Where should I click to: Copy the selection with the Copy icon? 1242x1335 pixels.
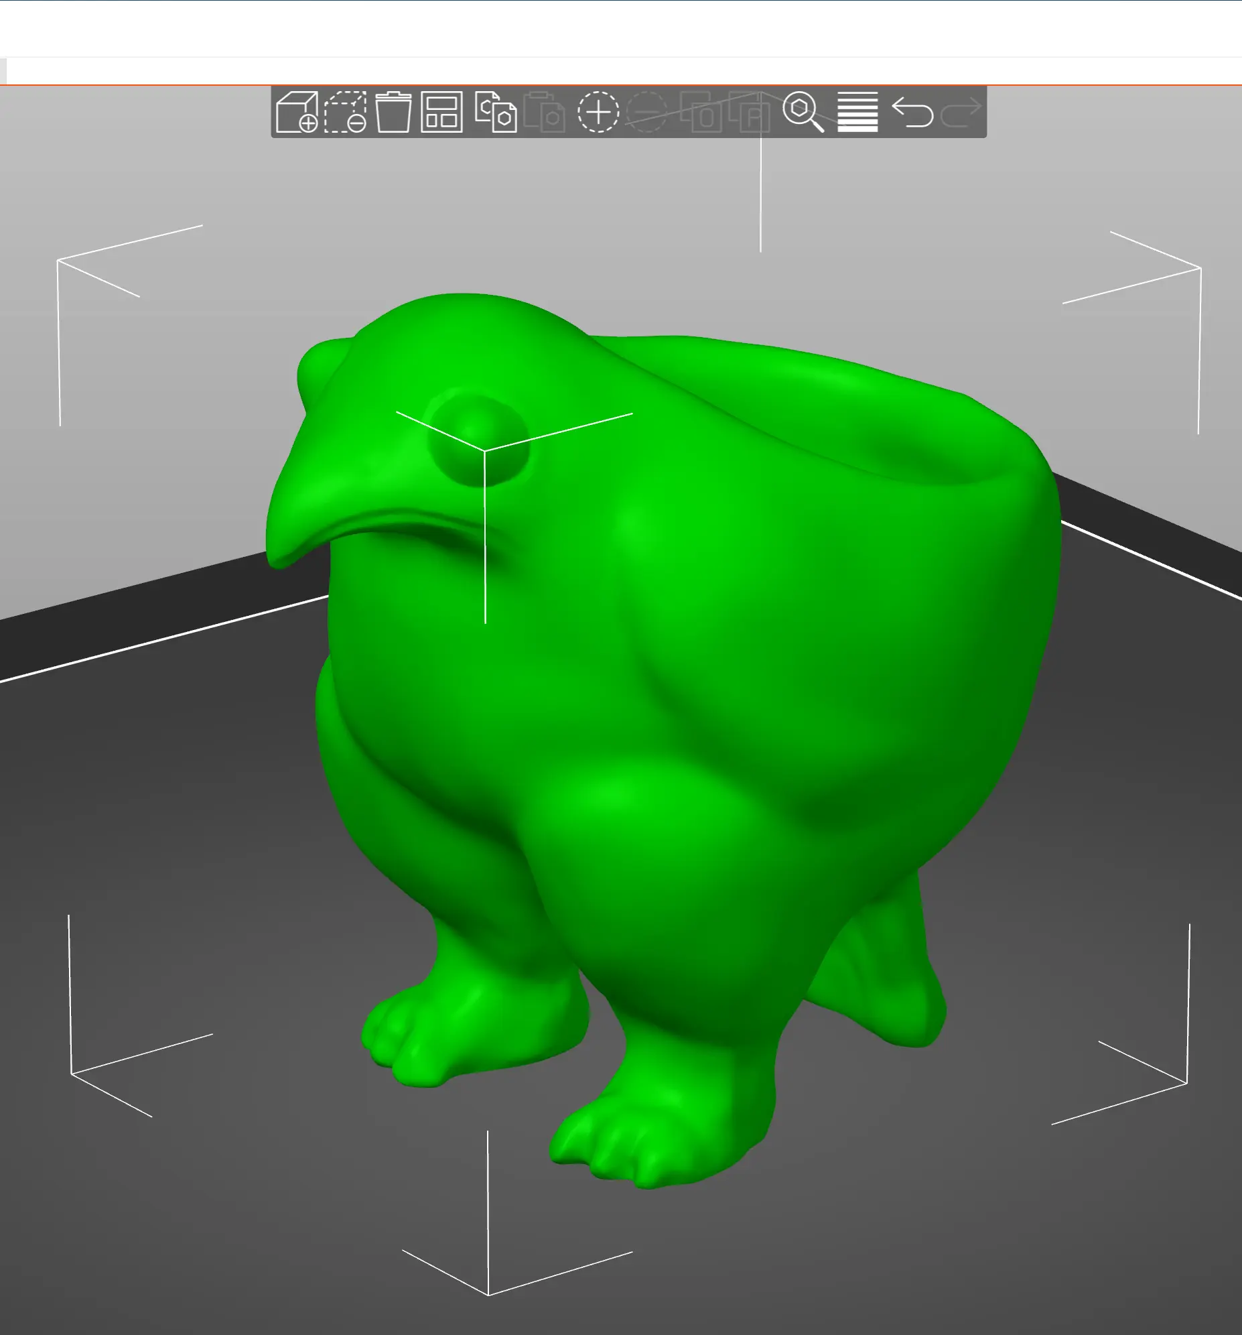[496, 112]
